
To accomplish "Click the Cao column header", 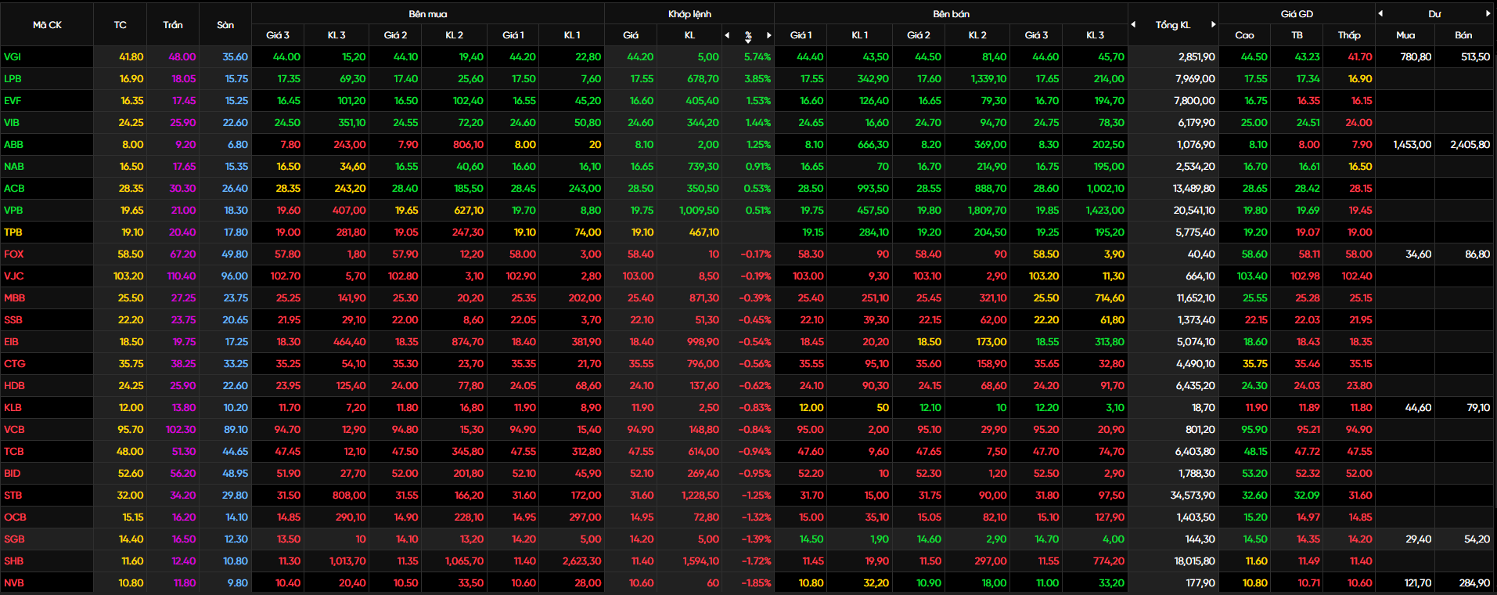I will point(1244,35).
